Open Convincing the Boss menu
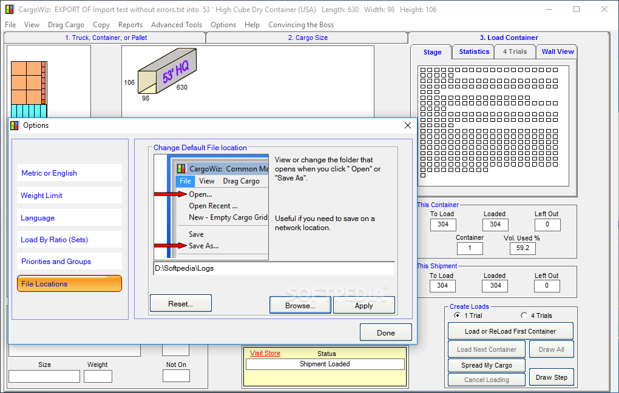This screenshot has height=393, width=619. (301, 25)
